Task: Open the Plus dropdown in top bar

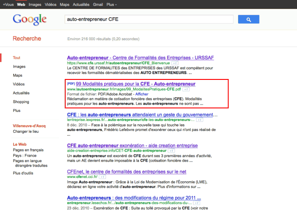Action: click(x=111, y=5)
